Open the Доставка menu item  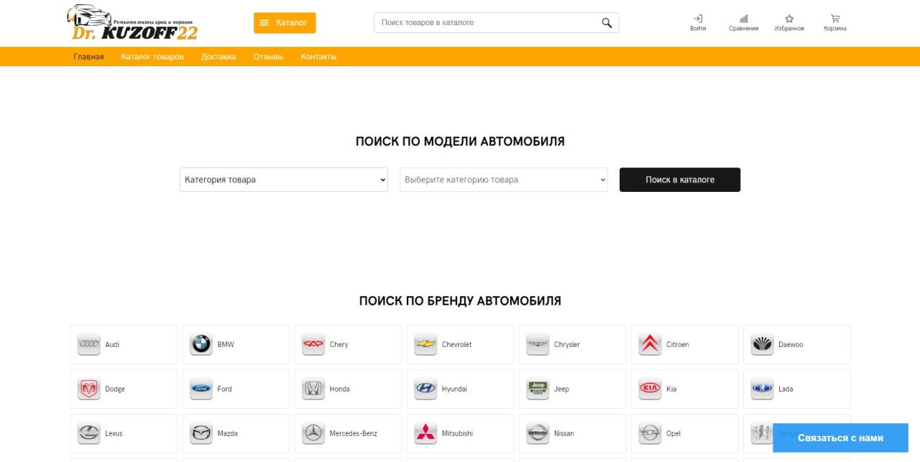[218, 57]
